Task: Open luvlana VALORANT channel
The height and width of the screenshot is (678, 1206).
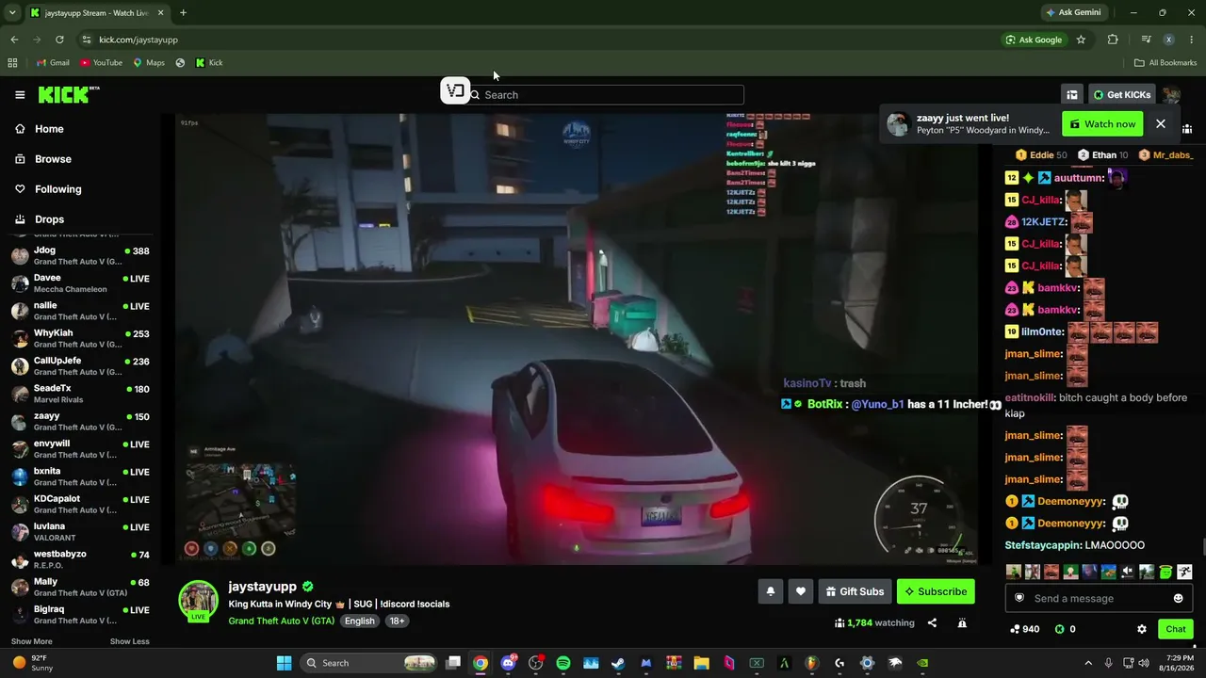Action: pos(80,532)
